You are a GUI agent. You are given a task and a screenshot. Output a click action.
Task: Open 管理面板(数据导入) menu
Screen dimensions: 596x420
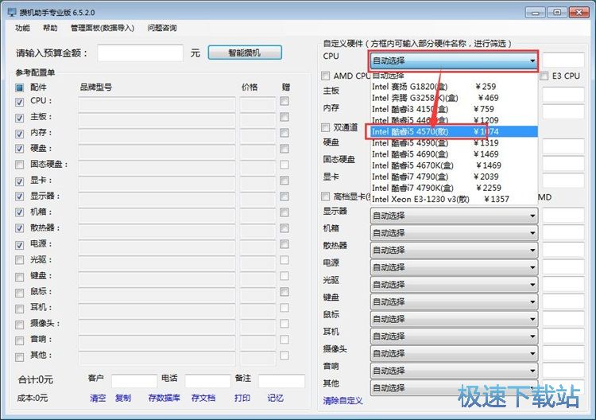(x=103, y=28)
